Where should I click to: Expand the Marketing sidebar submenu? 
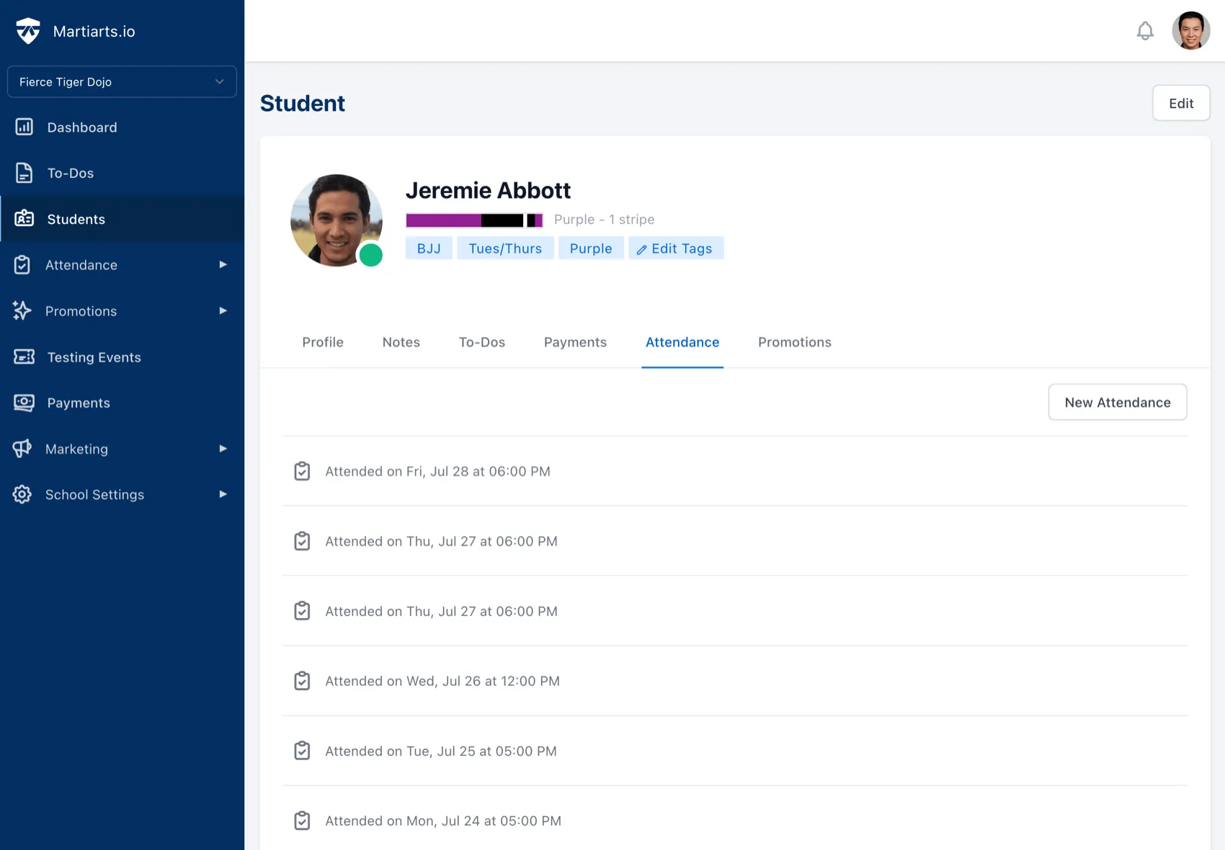[x=222, y=449]
